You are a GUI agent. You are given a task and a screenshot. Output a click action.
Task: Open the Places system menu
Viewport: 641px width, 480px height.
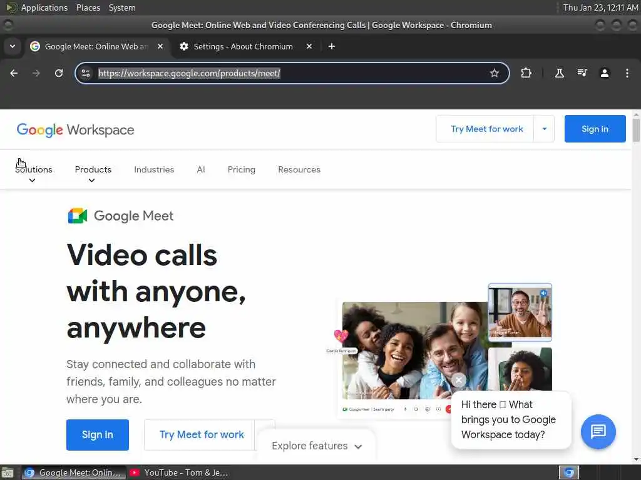tap(88, 7)
